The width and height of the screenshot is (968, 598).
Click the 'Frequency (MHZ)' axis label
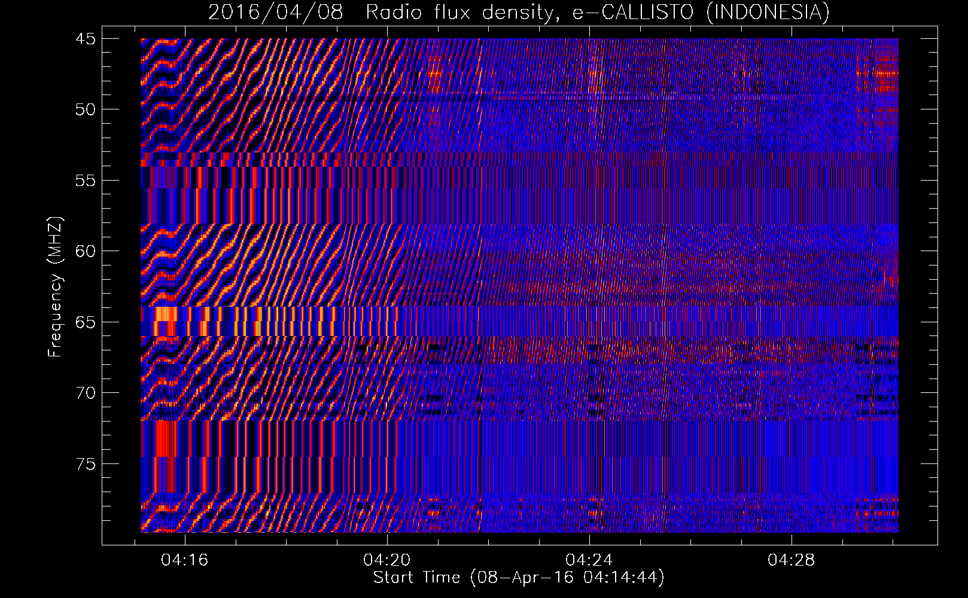pos(54,287)
